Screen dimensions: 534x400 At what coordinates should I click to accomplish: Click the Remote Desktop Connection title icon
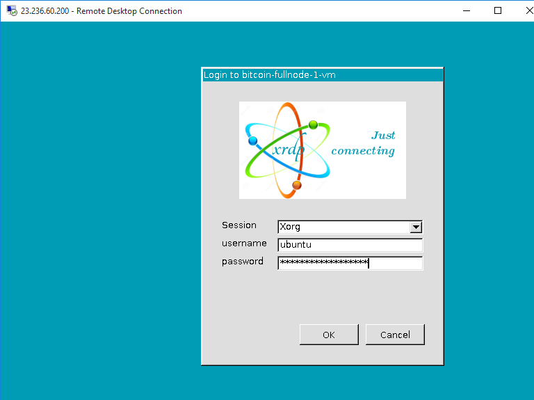click(12, 10)
